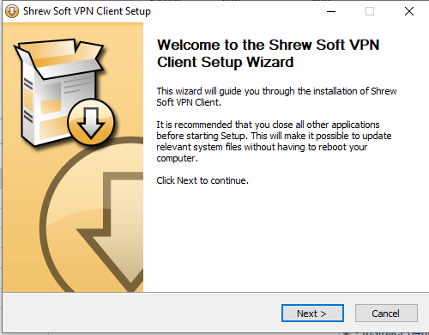Click the Shrew Soft title bar icon
The width and height of the screenshot is (429, 335).
(12, 11)
